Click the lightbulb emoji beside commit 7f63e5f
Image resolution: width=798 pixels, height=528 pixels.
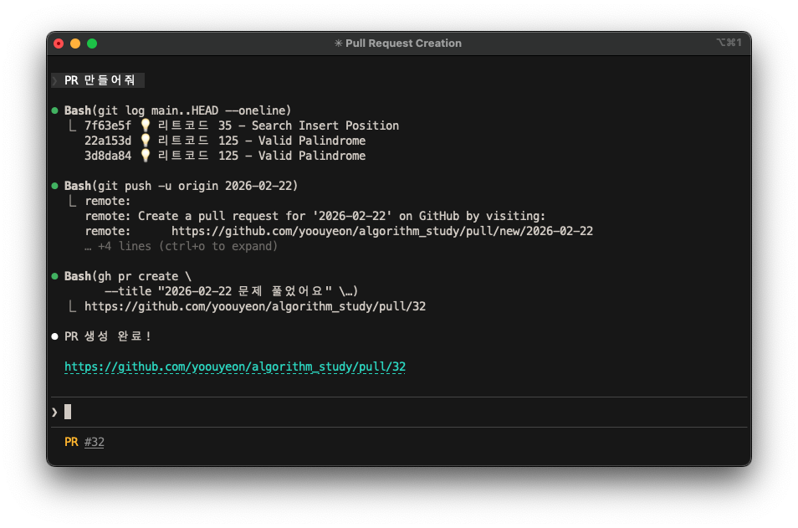click(x=145, y=126)
